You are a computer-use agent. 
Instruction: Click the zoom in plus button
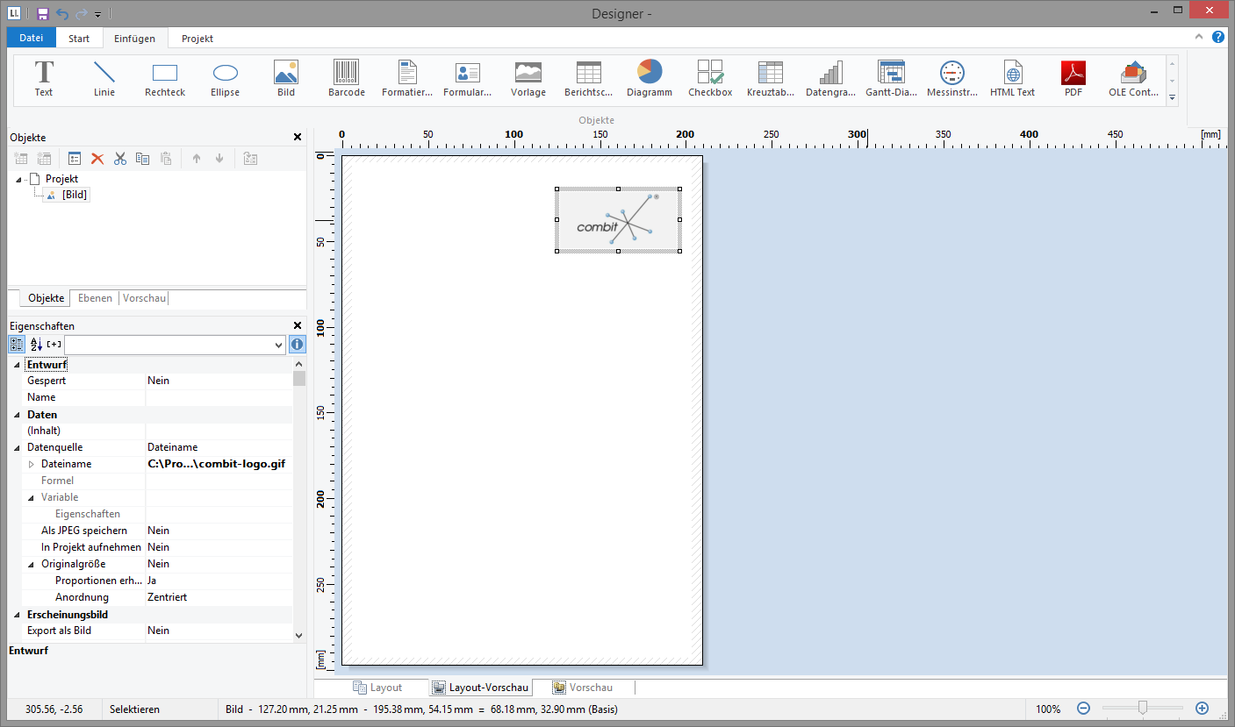point(1202,709)
